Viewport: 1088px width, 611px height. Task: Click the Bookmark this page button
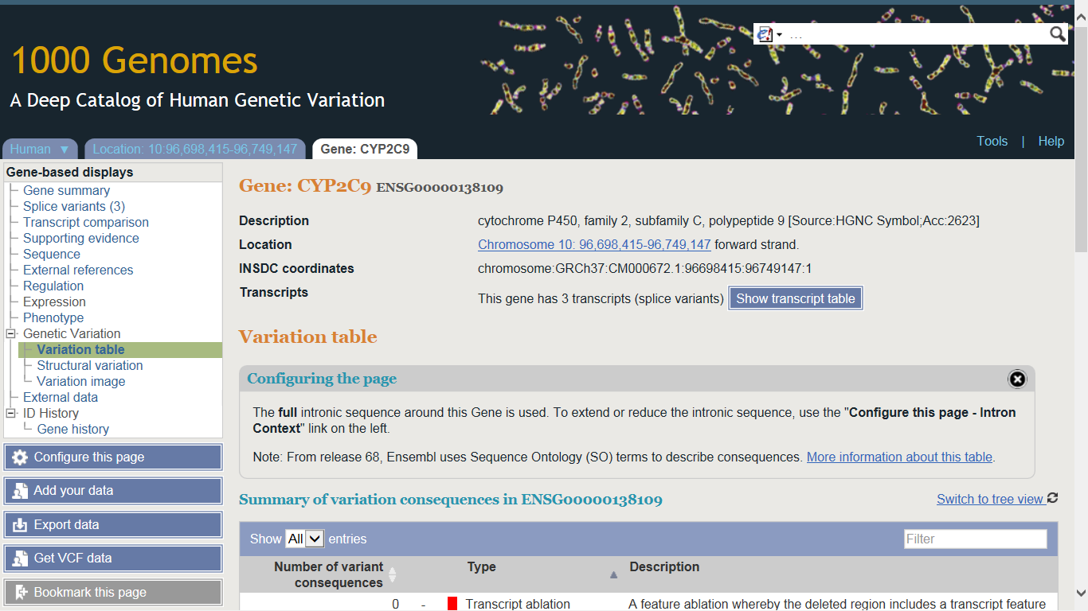pos(113,593)
